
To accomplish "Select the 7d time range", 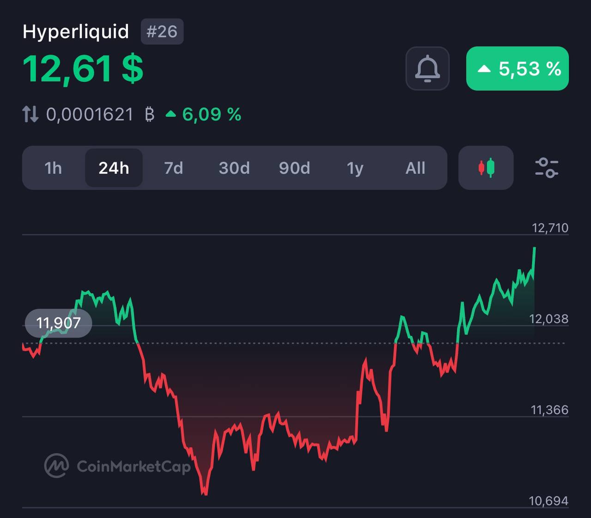I will 174,168.
